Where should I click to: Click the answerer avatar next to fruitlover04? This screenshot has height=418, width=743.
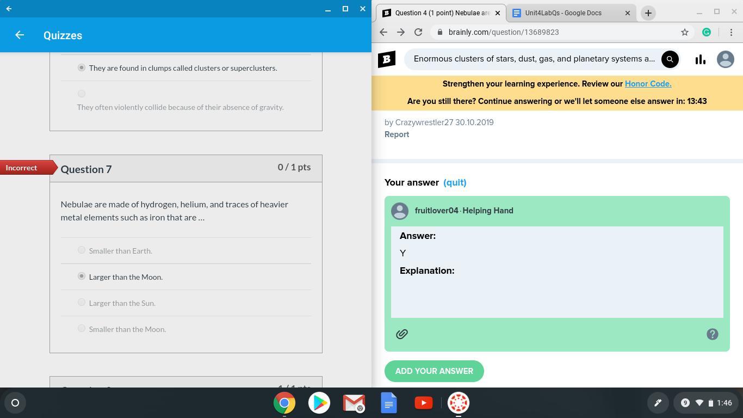point(400,211)
